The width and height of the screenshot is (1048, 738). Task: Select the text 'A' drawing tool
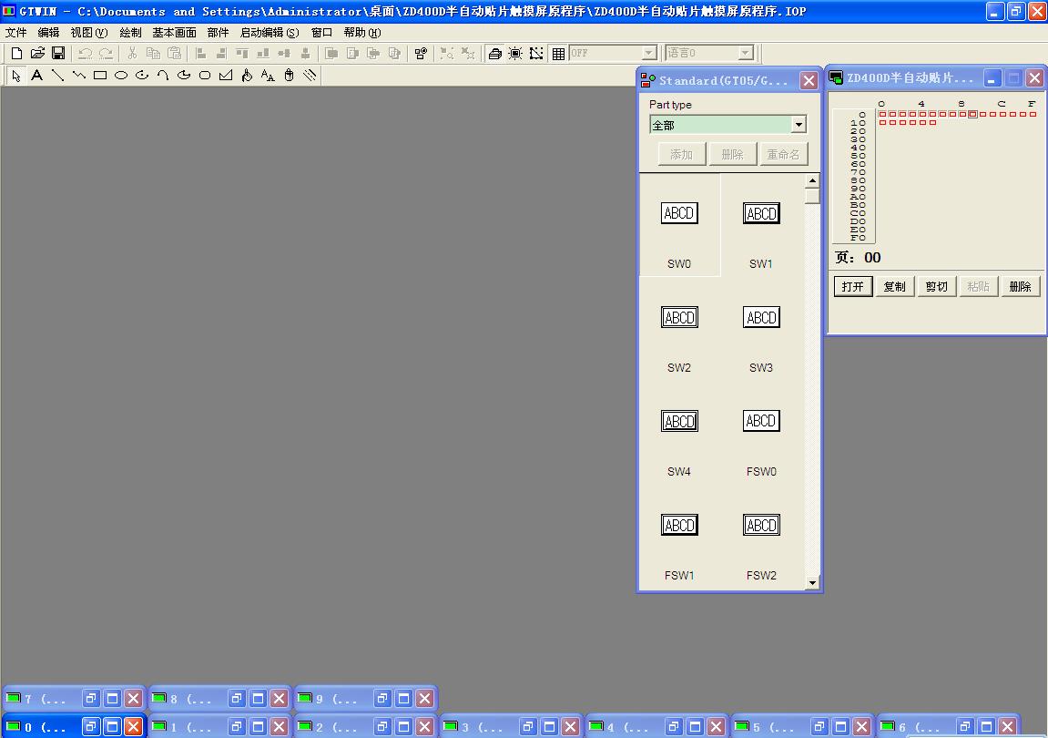tap(36, 76)
